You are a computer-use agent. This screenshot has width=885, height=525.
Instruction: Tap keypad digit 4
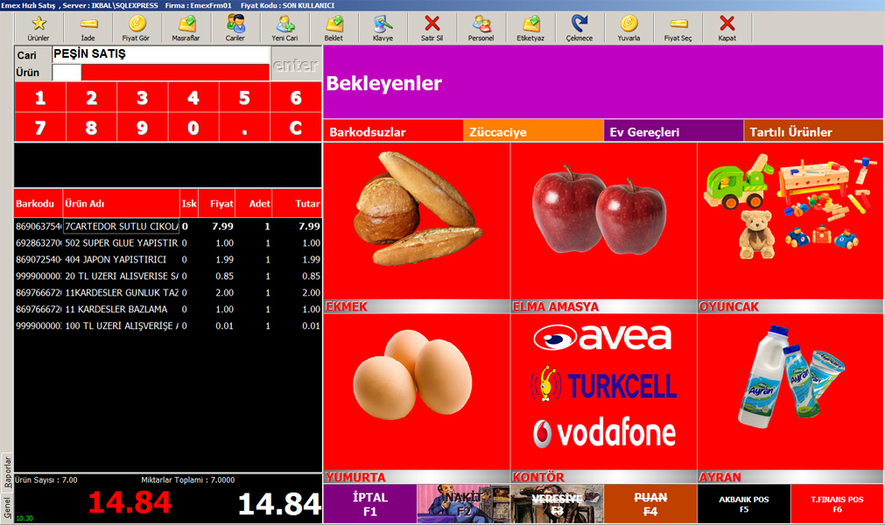193,97
